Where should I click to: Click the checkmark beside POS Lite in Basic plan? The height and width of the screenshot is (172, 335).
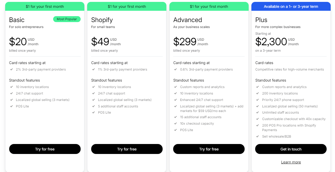tap(12, 106)
